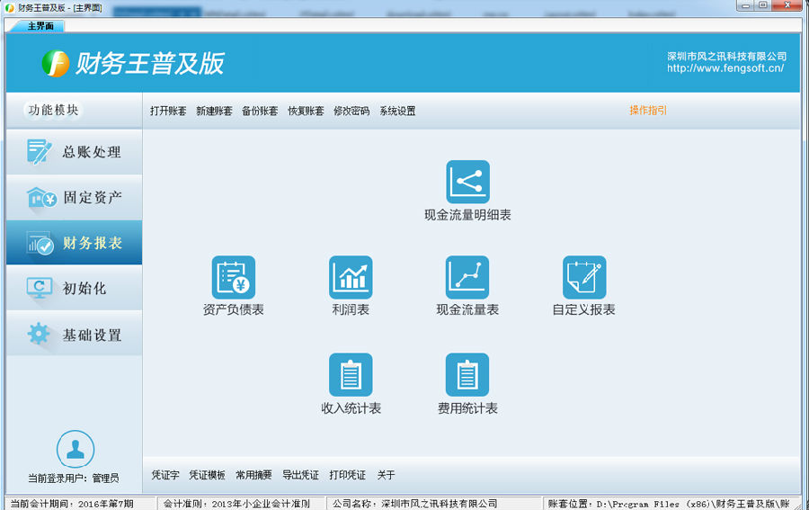The height and width of the screenshot is (510, 809).
Task: Open the 资产负债表 balance sheet icon
Action: 233,277
